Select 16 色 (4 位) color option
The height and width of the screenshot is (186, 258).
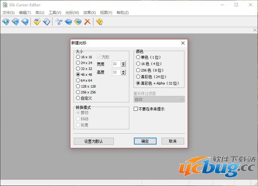click(149, 64)
